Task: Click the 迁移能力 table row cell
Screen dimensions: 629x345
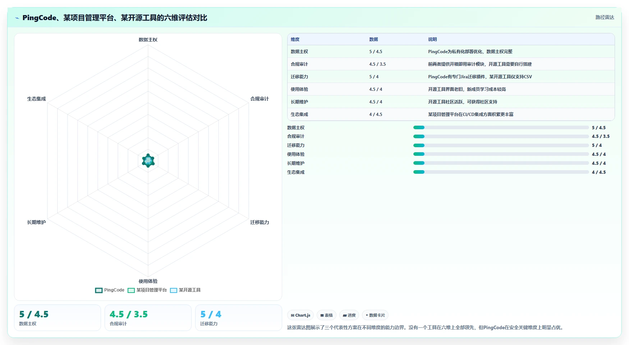Action: pyautogui.click(x=299, y=77)
